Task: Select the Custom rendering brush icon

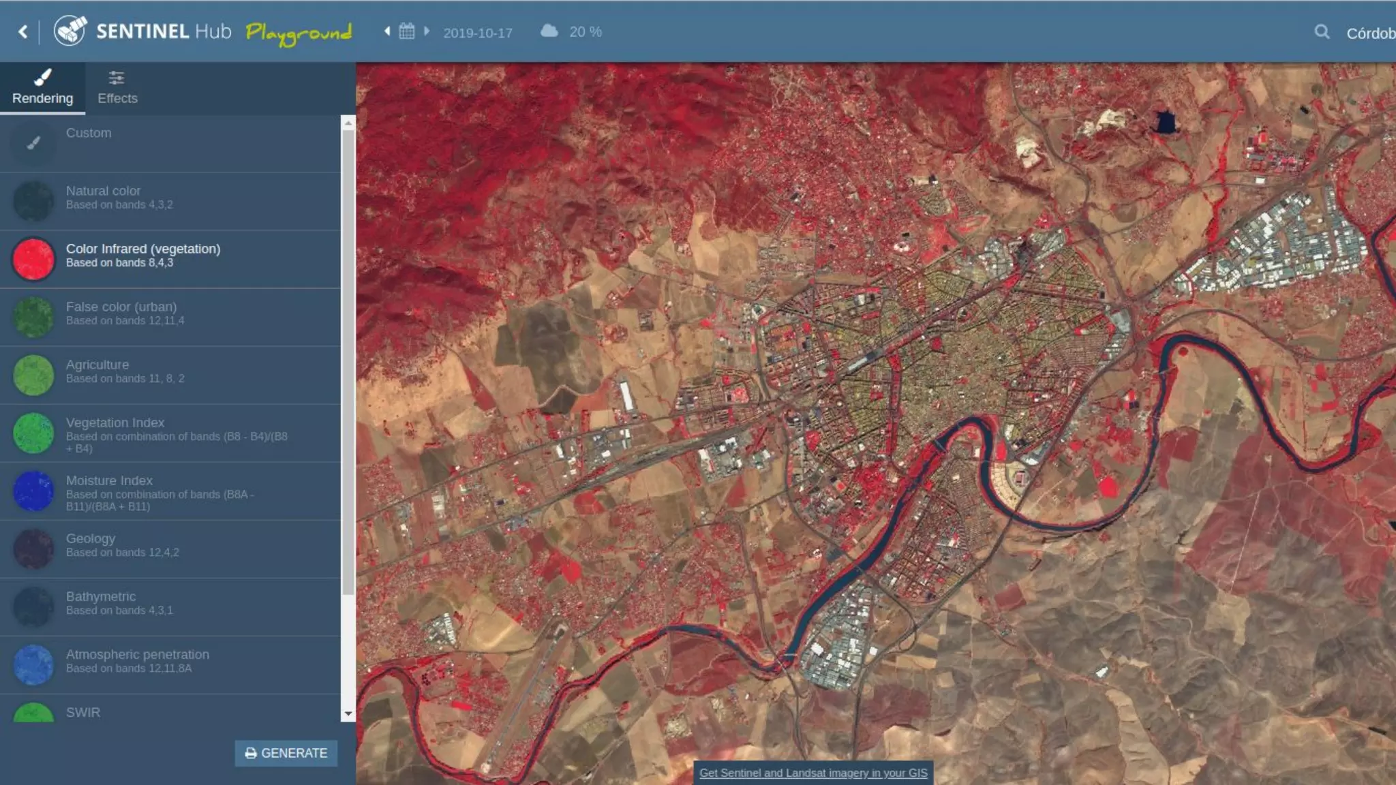Action: [33, 143]
